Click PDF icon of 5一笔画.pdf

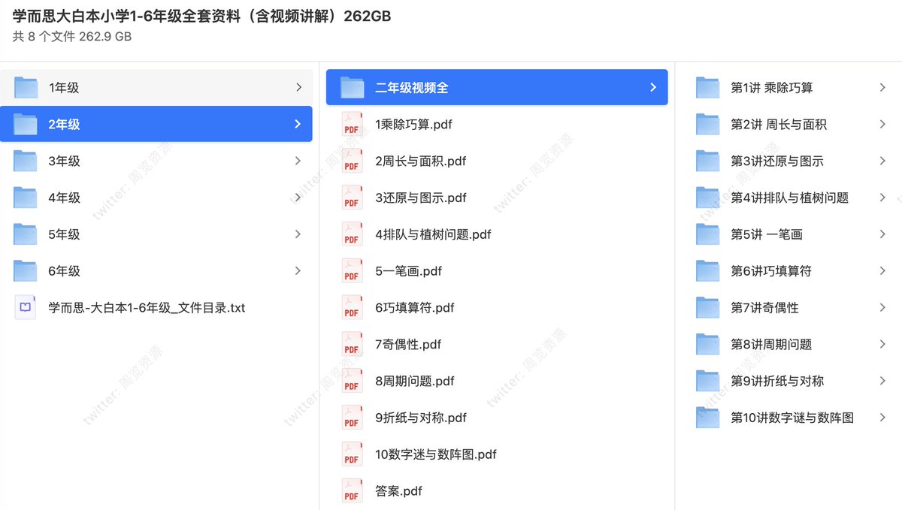[x=352, y=271]
